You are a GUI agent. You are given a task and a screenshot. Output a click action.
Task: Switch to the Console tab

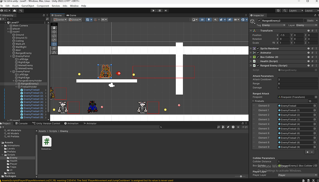[21, 123]
